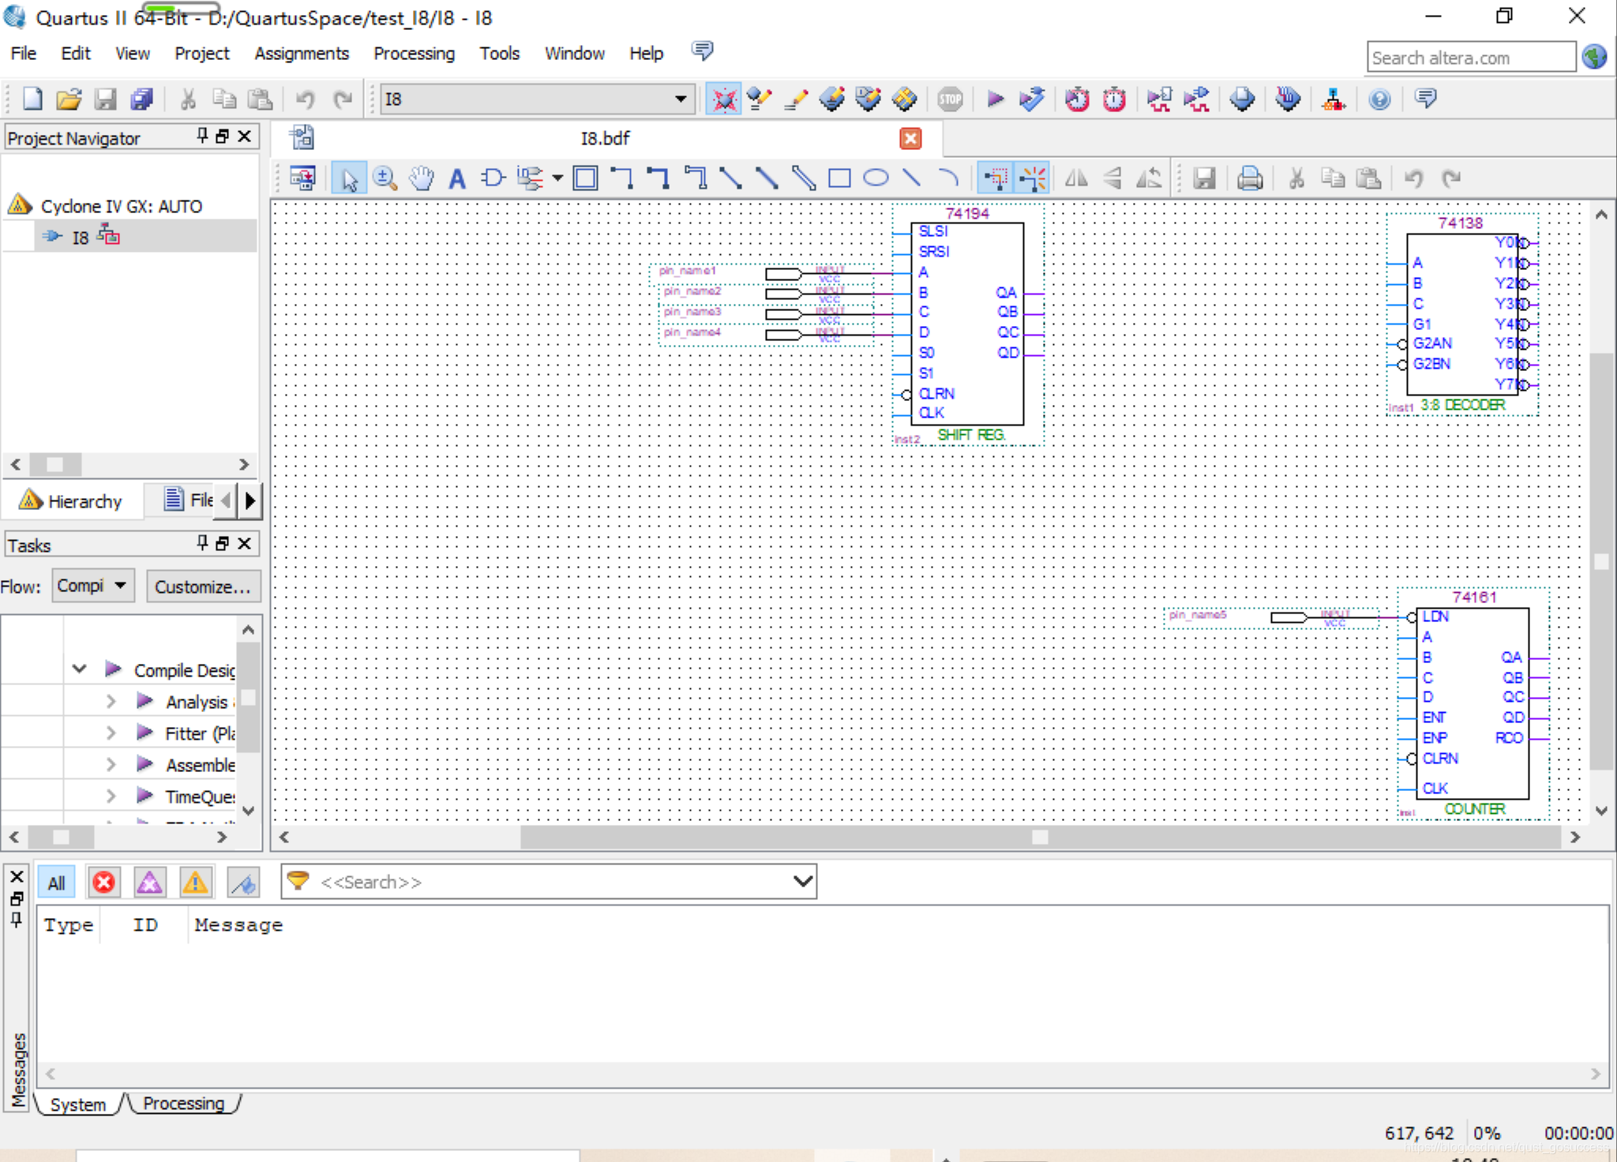Screen dimensions: 1617x1162
Task: Show All messages filter button
Action: pos(56,883)
